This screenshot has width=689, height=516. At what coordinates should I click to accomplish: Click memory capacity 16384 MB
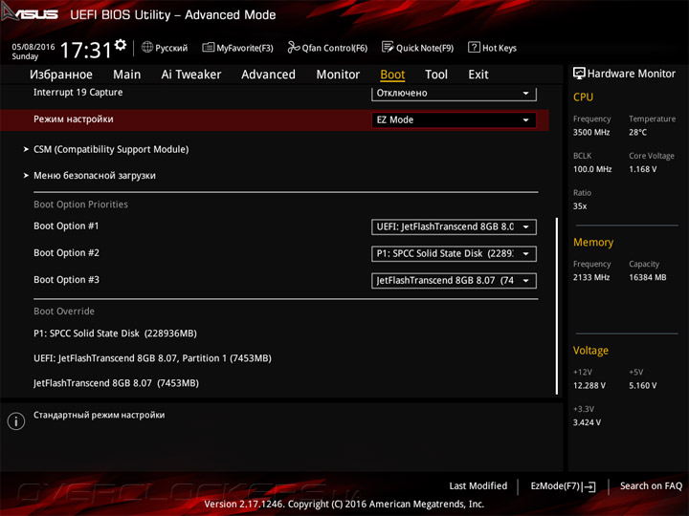[x=647, y=277]
